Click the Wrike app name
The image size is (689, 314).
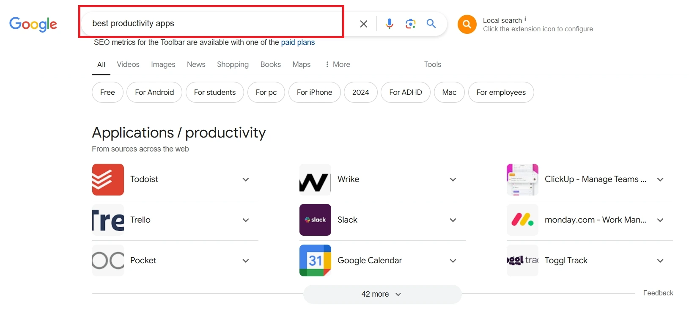coord(349,179)
